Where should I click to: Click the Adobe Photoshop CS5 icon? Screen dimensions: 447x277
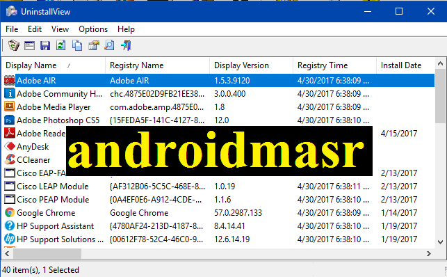click(x=10, y=120)
